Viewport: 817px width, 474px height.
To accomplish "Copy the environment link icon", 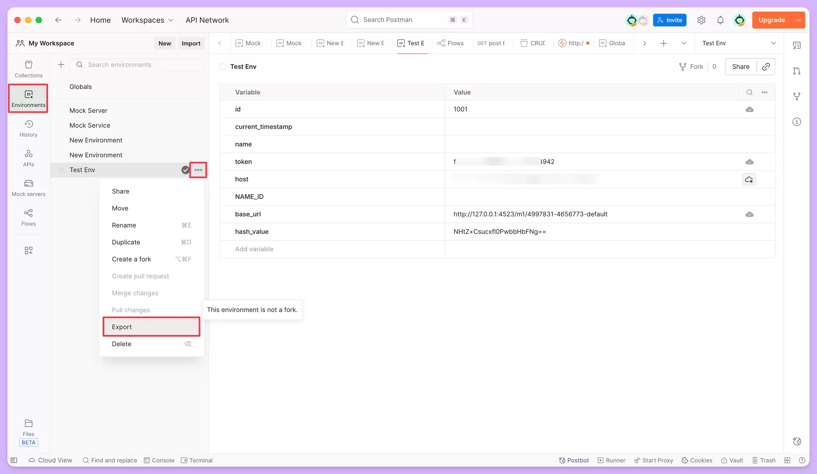I will (766, 66).
